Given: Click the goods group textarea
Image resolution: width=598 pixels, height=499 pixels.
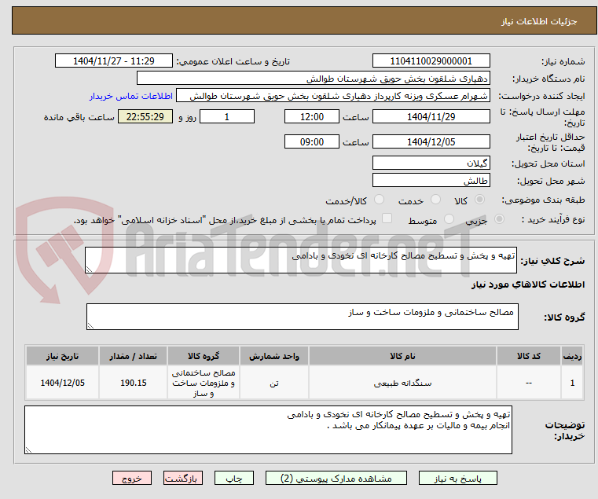Looking at the screenshot, I should 303,317.
